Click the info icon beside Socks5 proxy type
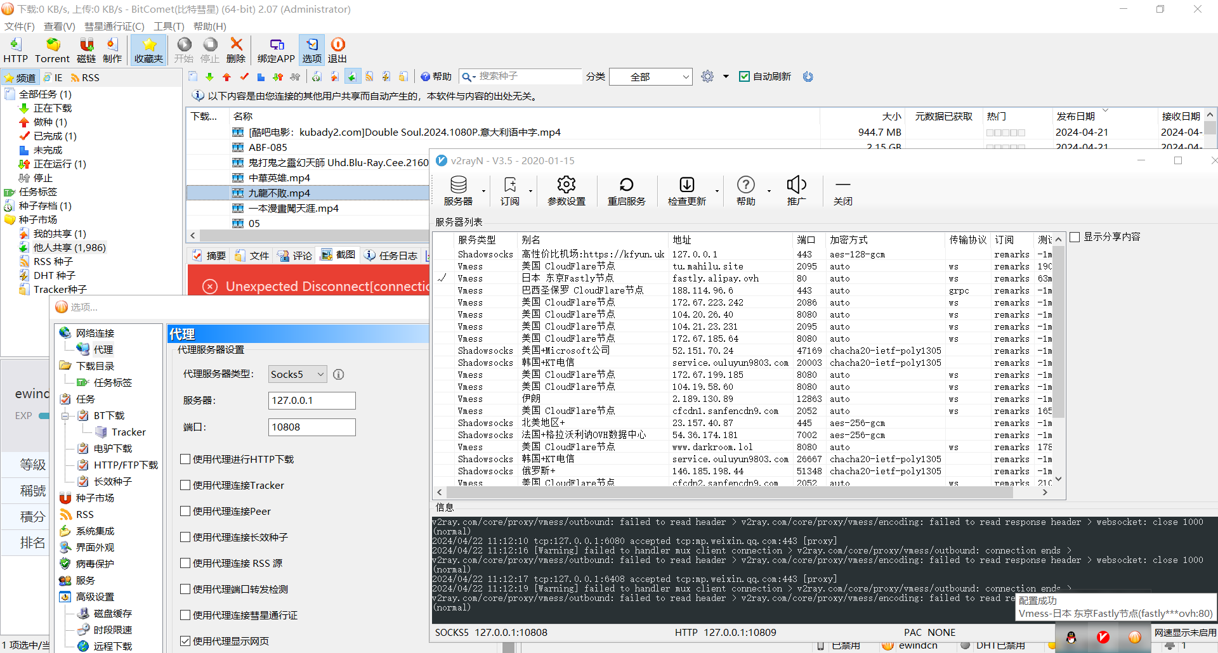The image size is (1218, 653). [339, 375]
